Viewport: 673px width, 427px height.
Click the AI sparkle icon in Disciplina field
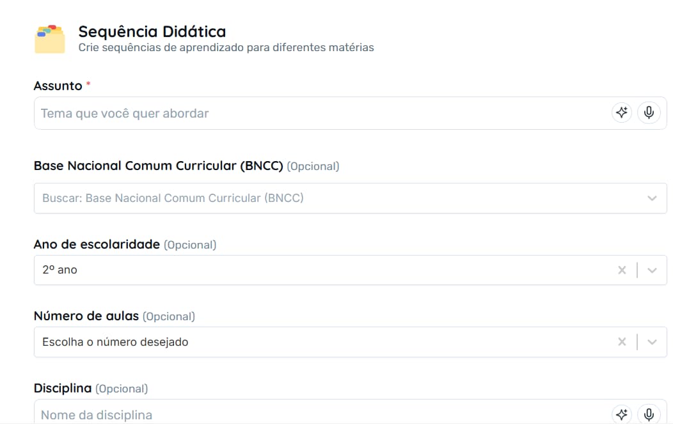(621, 414)
